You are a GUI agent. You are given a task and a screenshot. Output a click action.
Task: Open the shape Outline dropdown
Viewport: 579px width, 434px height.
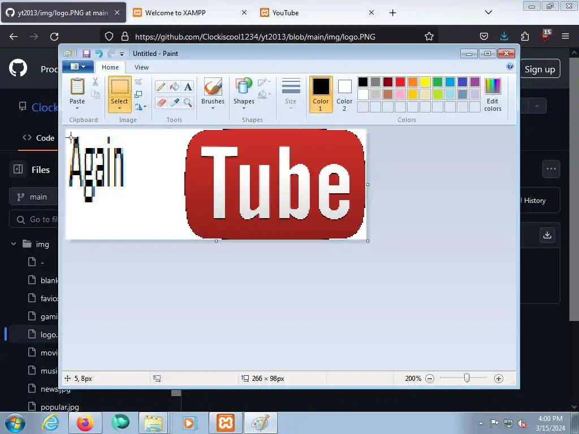265,82
